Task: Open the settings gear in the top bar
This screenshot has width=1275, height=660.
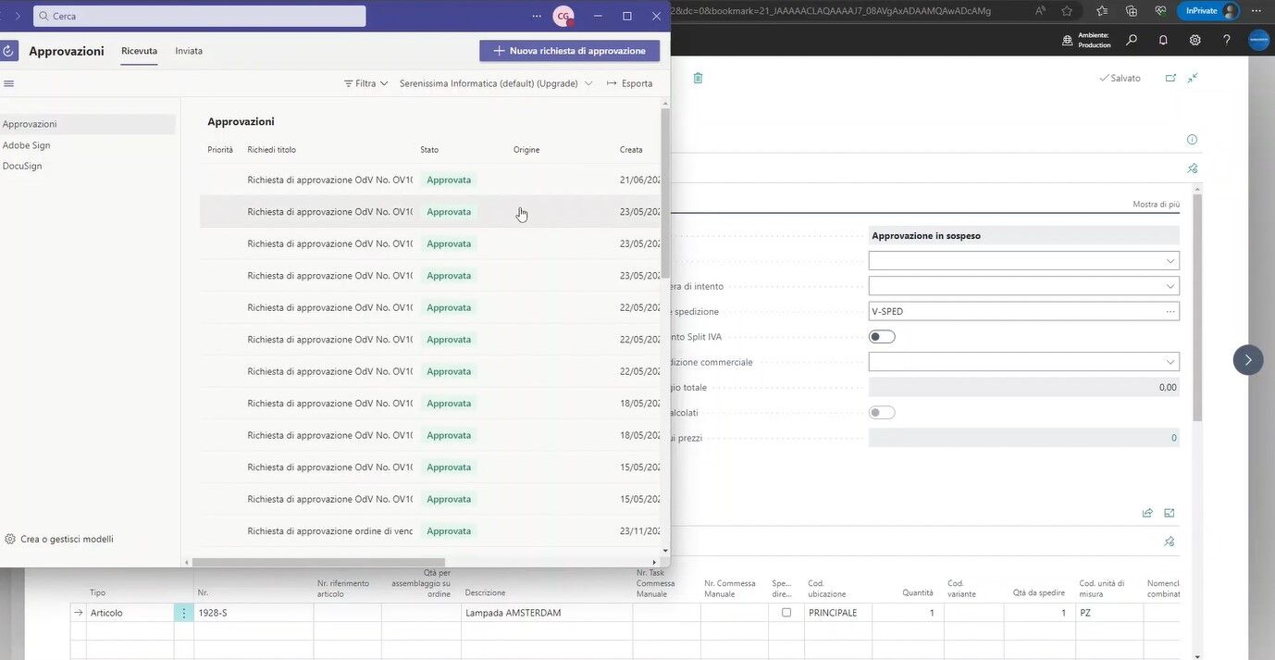Action: click(x=1194, y=40)
